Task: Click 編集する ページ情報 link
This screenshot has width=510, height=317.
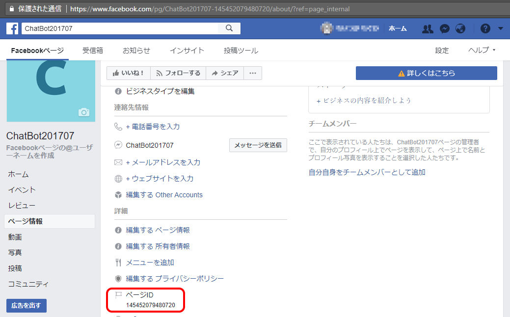Action: click(x=158, y=230)
